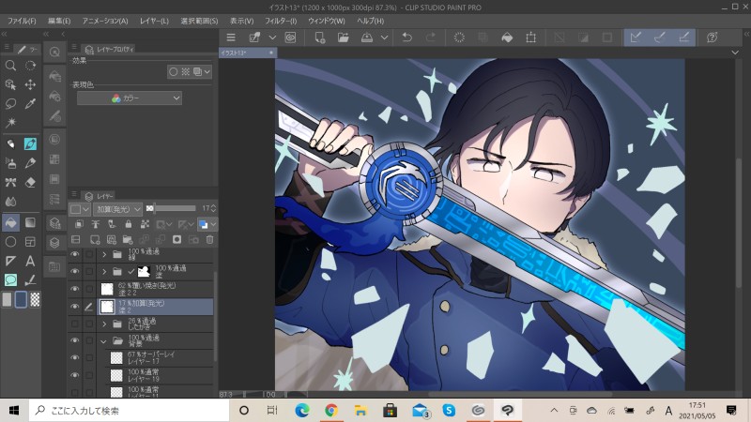Select the Fill bucket tool

pos(10,222)
